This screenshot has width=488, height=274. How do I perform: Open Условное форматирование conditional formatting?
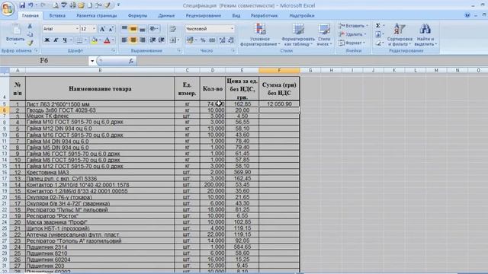260,35
